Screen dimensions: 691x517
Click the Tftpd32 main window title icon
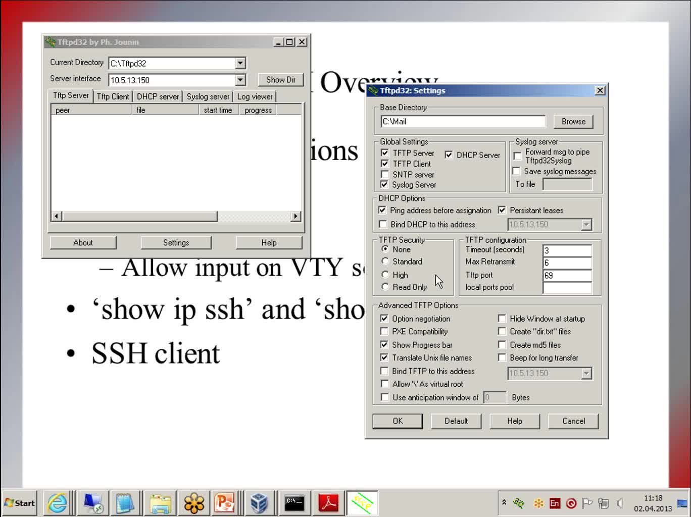click(x=50, y=42)
